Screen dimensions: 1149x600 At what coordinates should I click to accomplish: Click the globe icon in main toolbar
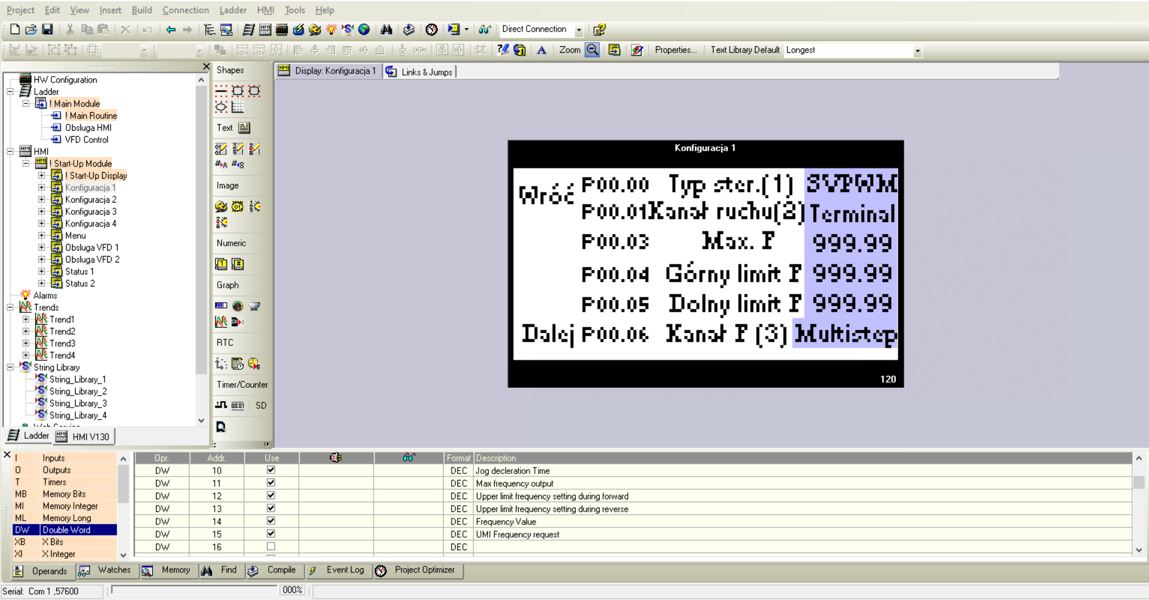click(364, 29)
